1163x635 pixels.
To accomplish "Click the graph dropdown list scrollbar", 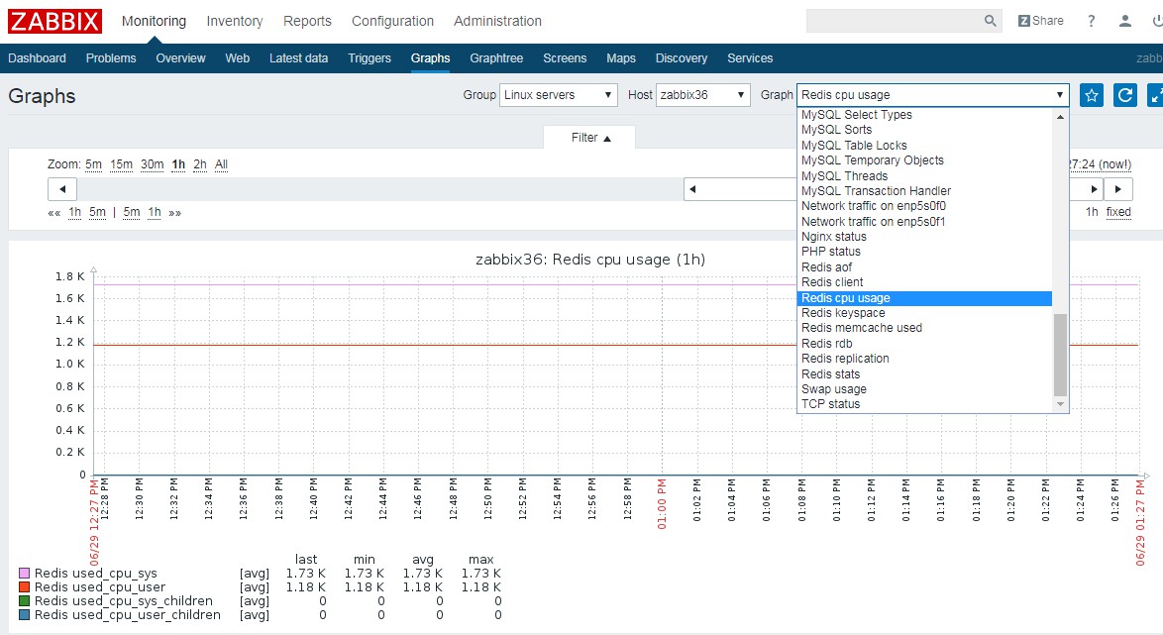I will click(x=1060, y=353).
